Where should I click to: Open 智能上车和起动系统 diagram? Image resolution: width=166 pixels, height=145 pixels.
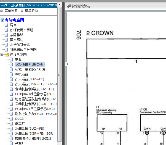pyautogui.click(x=30, y=69)
